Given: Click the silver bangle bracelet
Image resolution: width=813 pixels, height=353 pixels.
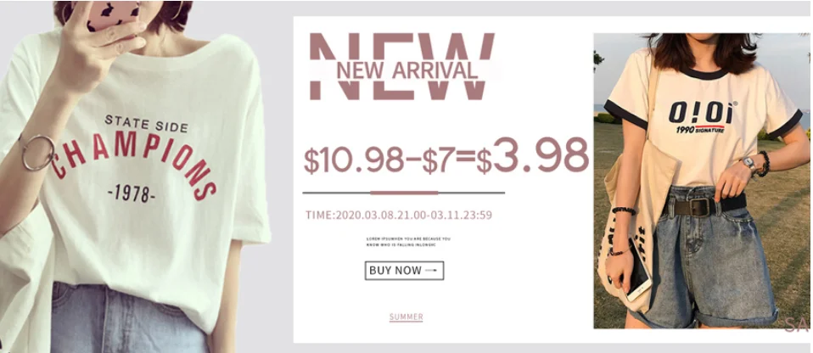Looking at the screenshot, I should point(38,153).
